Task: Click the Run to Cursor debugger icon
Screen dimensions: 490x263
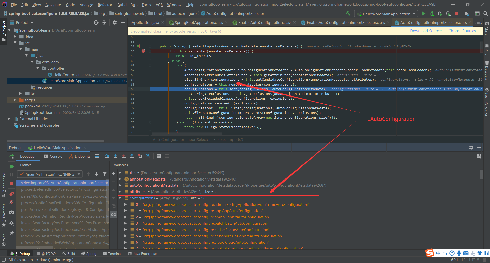Action: [x=149, y=156]
